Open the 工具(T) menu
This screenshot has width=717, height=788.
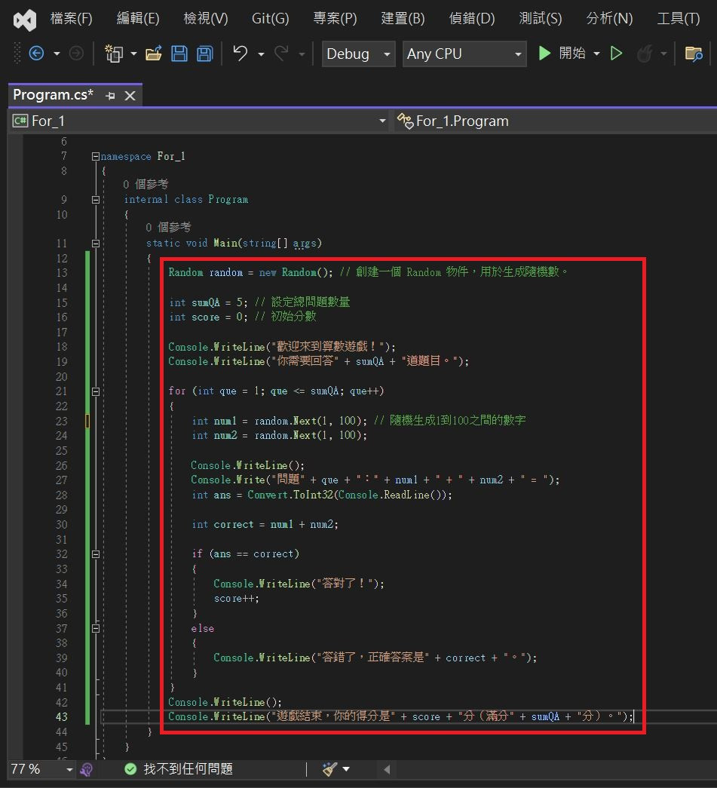click(679, 19)
